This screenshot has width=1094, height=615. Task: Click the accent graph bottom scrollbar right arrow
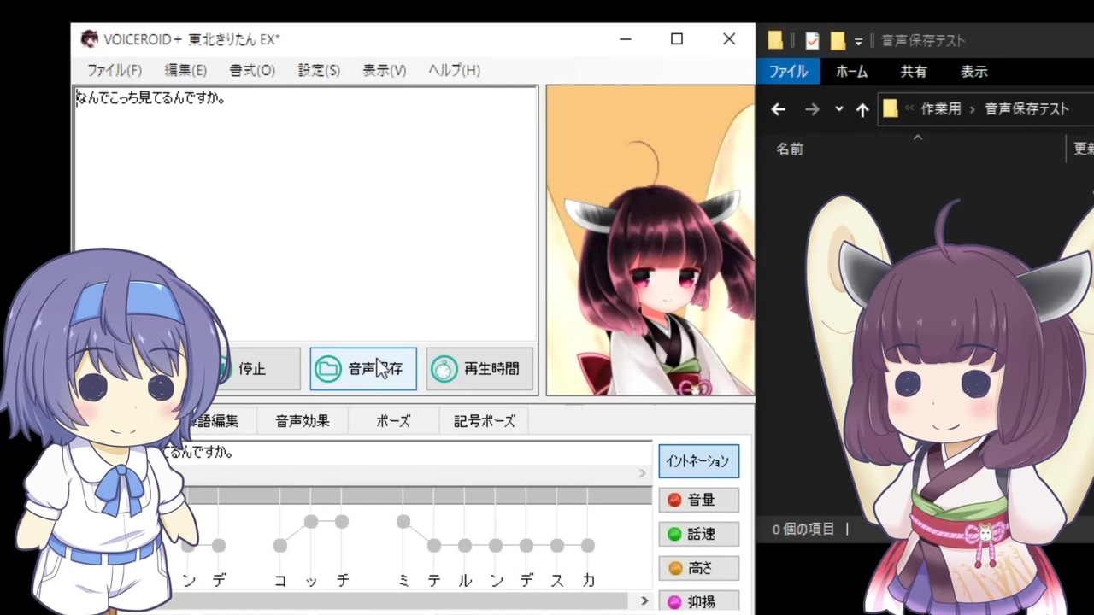[x=644, y=601]
